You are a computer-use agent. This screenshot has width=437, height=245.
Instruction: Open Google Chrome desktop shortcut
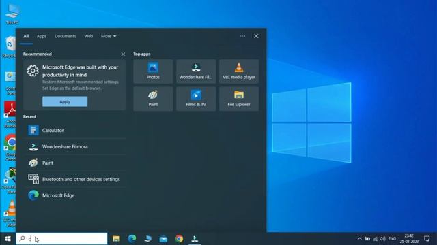11,147
